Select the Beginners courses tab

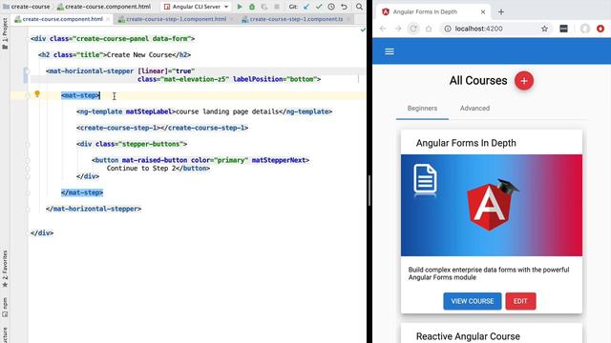click(x=422, y=108)
